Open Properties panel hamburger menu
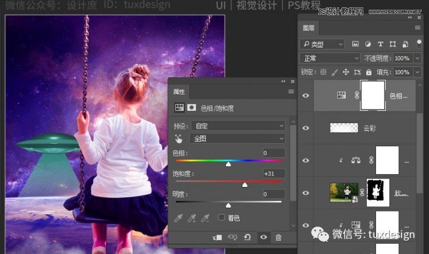The width and height of the screenshot is (429, 254). point(291,91)
